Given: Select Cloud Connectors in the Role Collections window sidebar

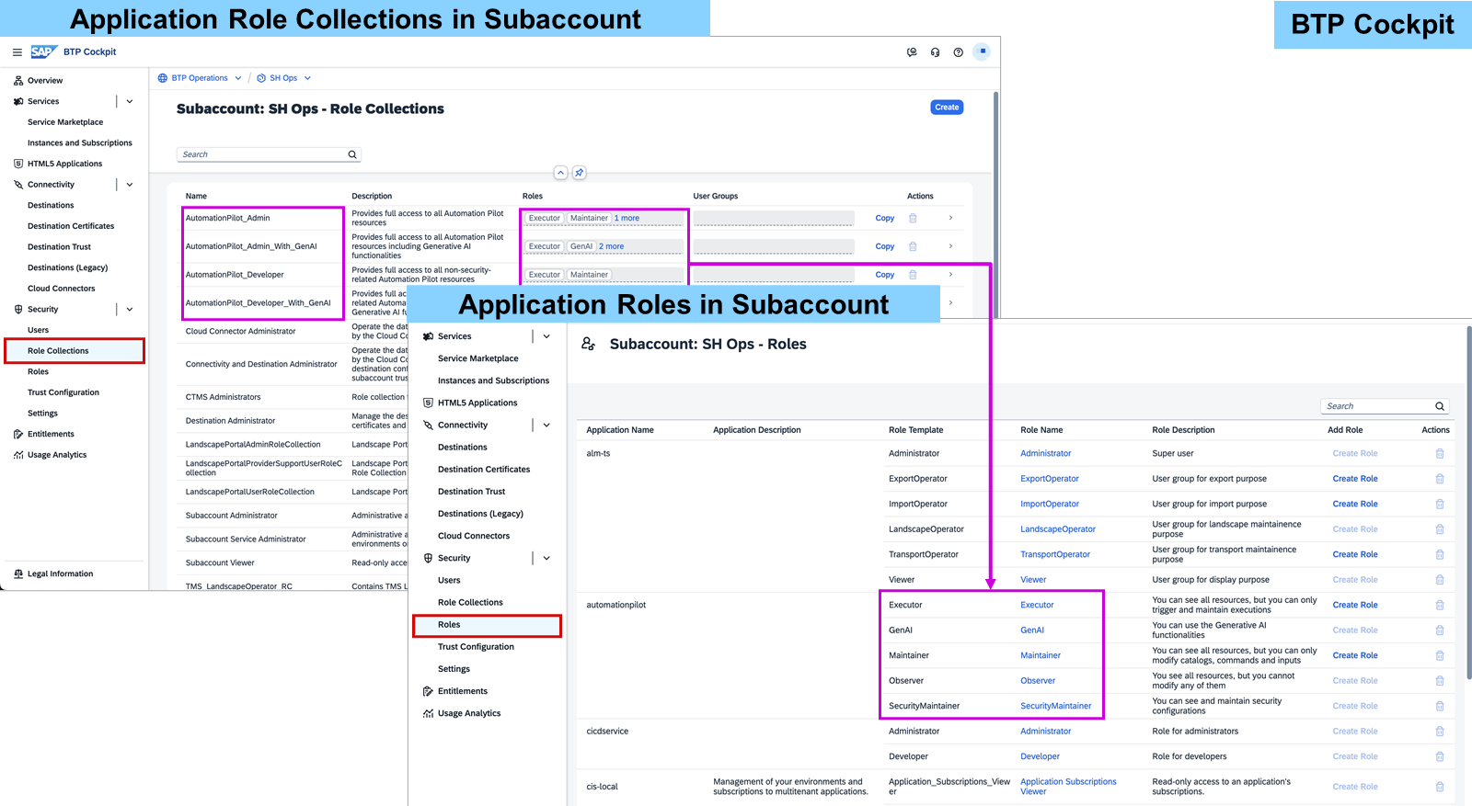Looking at the screenshot, I should pos(62,289).
